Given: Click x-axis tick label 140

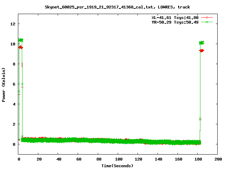Looking at the screenshot, I should [159, 159].
